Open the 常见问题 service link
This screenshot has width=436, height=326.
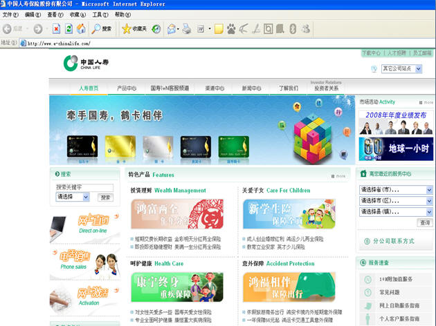(x=389, y=292)
